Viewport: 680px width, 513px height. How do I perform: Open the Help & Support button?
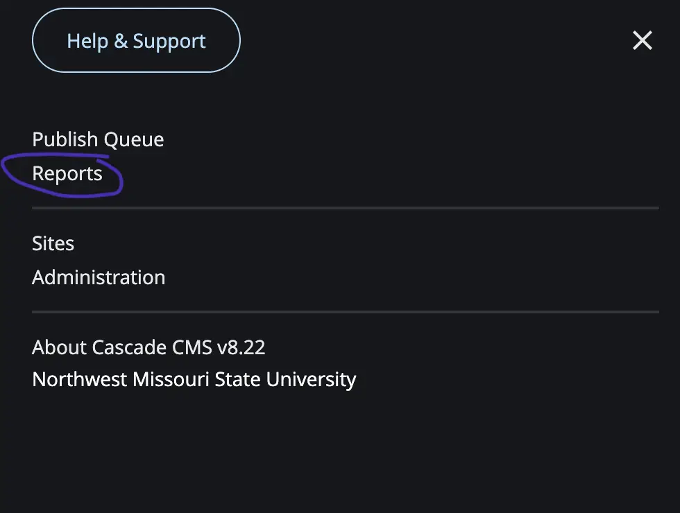tap(136, 40)
